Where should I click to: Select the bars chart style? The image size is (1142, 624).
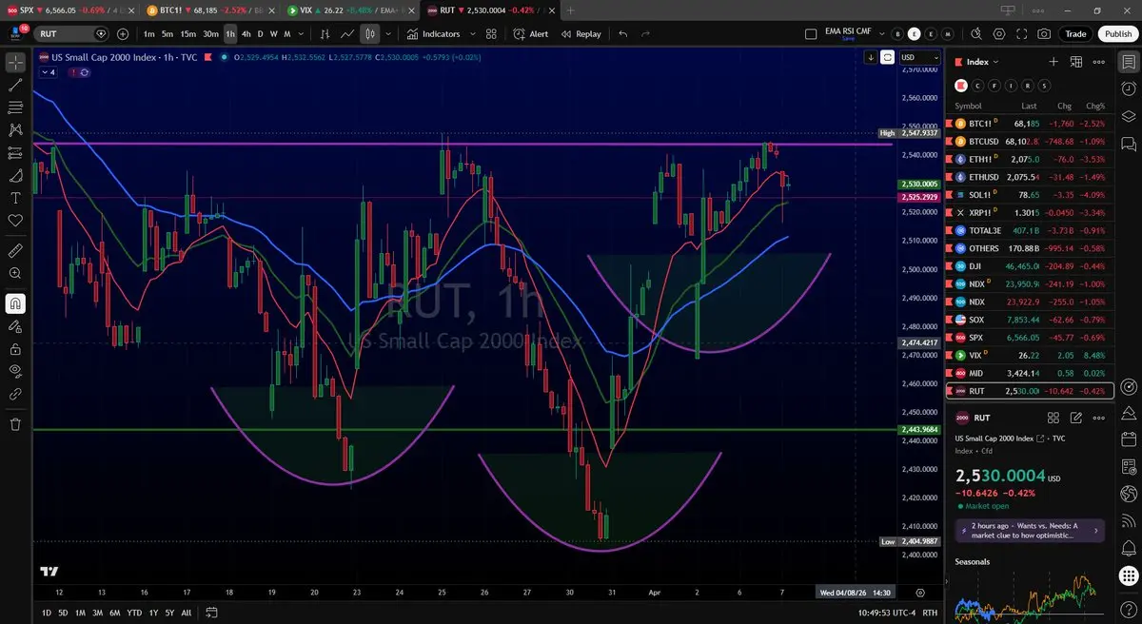point(325,33)
